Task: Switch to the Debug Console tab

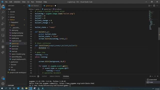Action: point(55,76)
